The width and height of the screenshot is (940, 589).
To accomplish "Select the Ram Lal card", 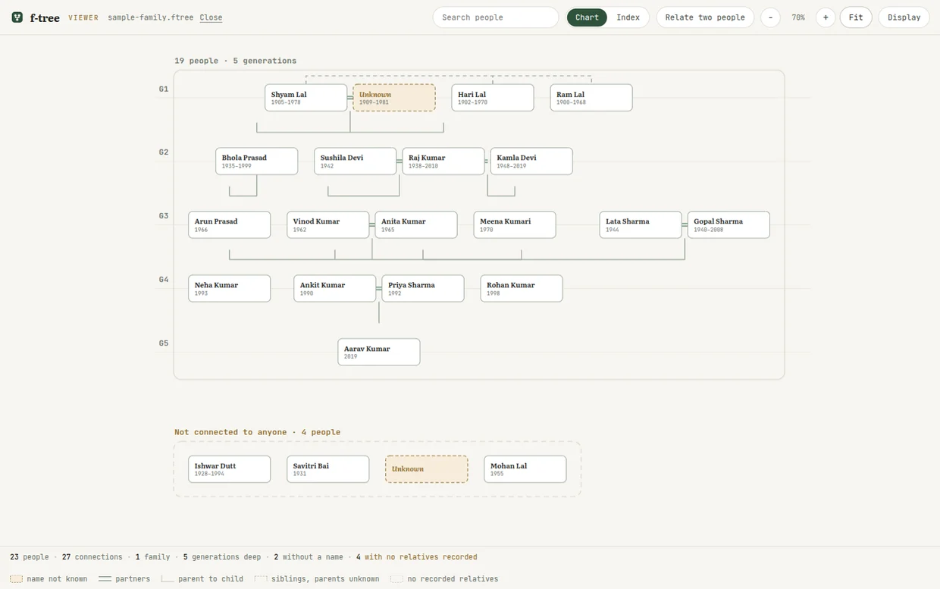I will coord(591,98).
